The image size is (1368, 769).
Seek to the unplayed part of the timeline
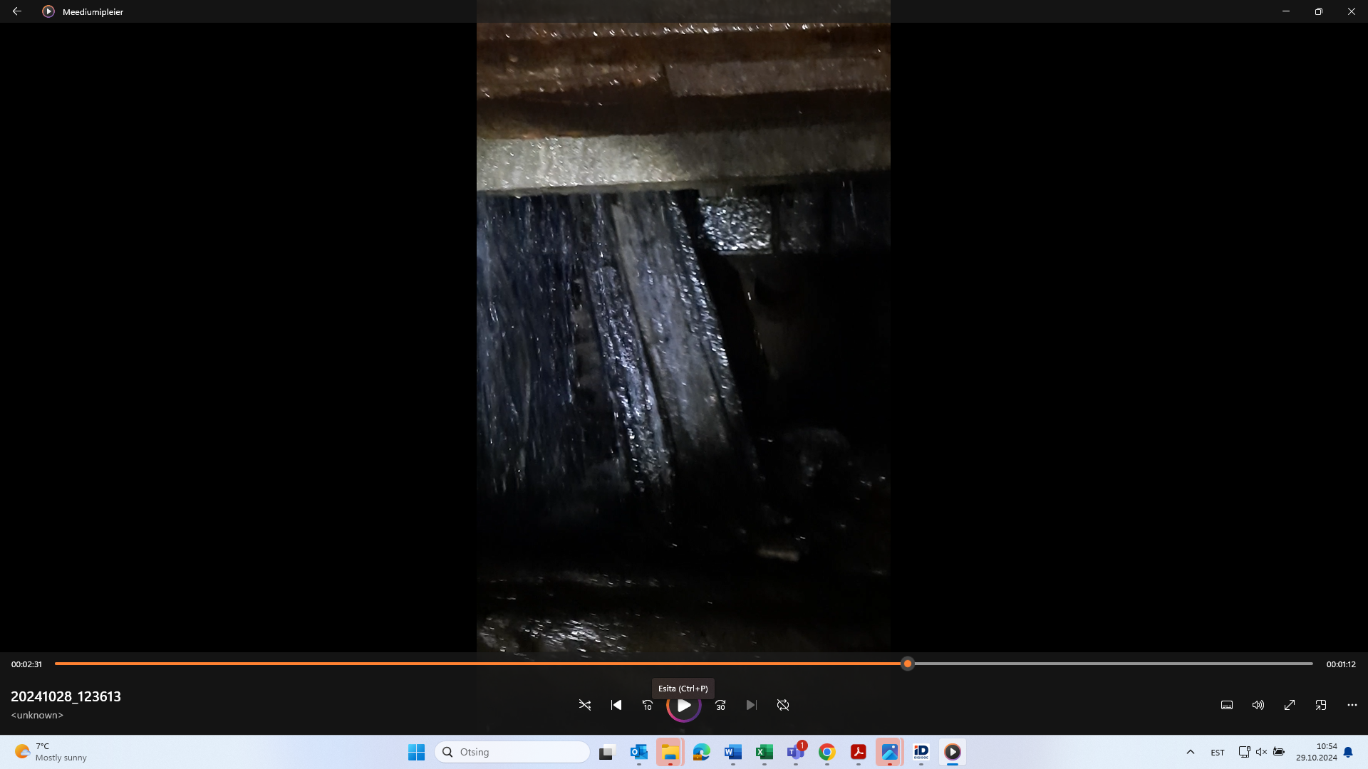1113,664
